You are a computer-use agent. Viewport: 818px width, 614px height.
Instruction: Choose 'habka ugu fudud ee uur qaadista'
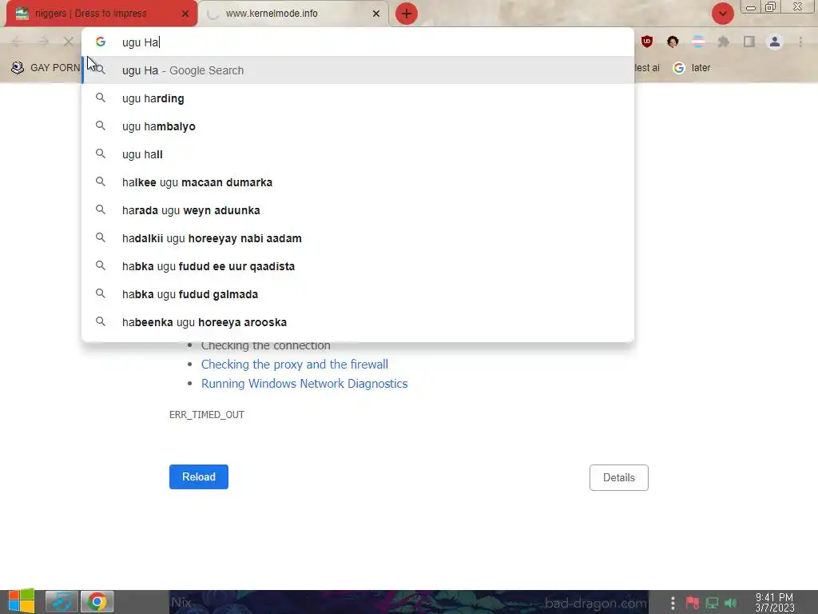pyautogui.click(x=358, y=266)
